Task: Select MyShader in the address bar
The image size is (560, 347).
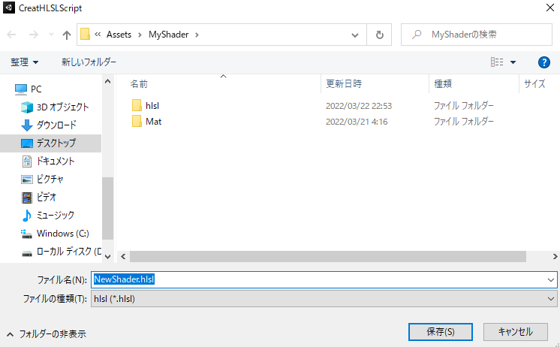Action: [x=169, y=35]
